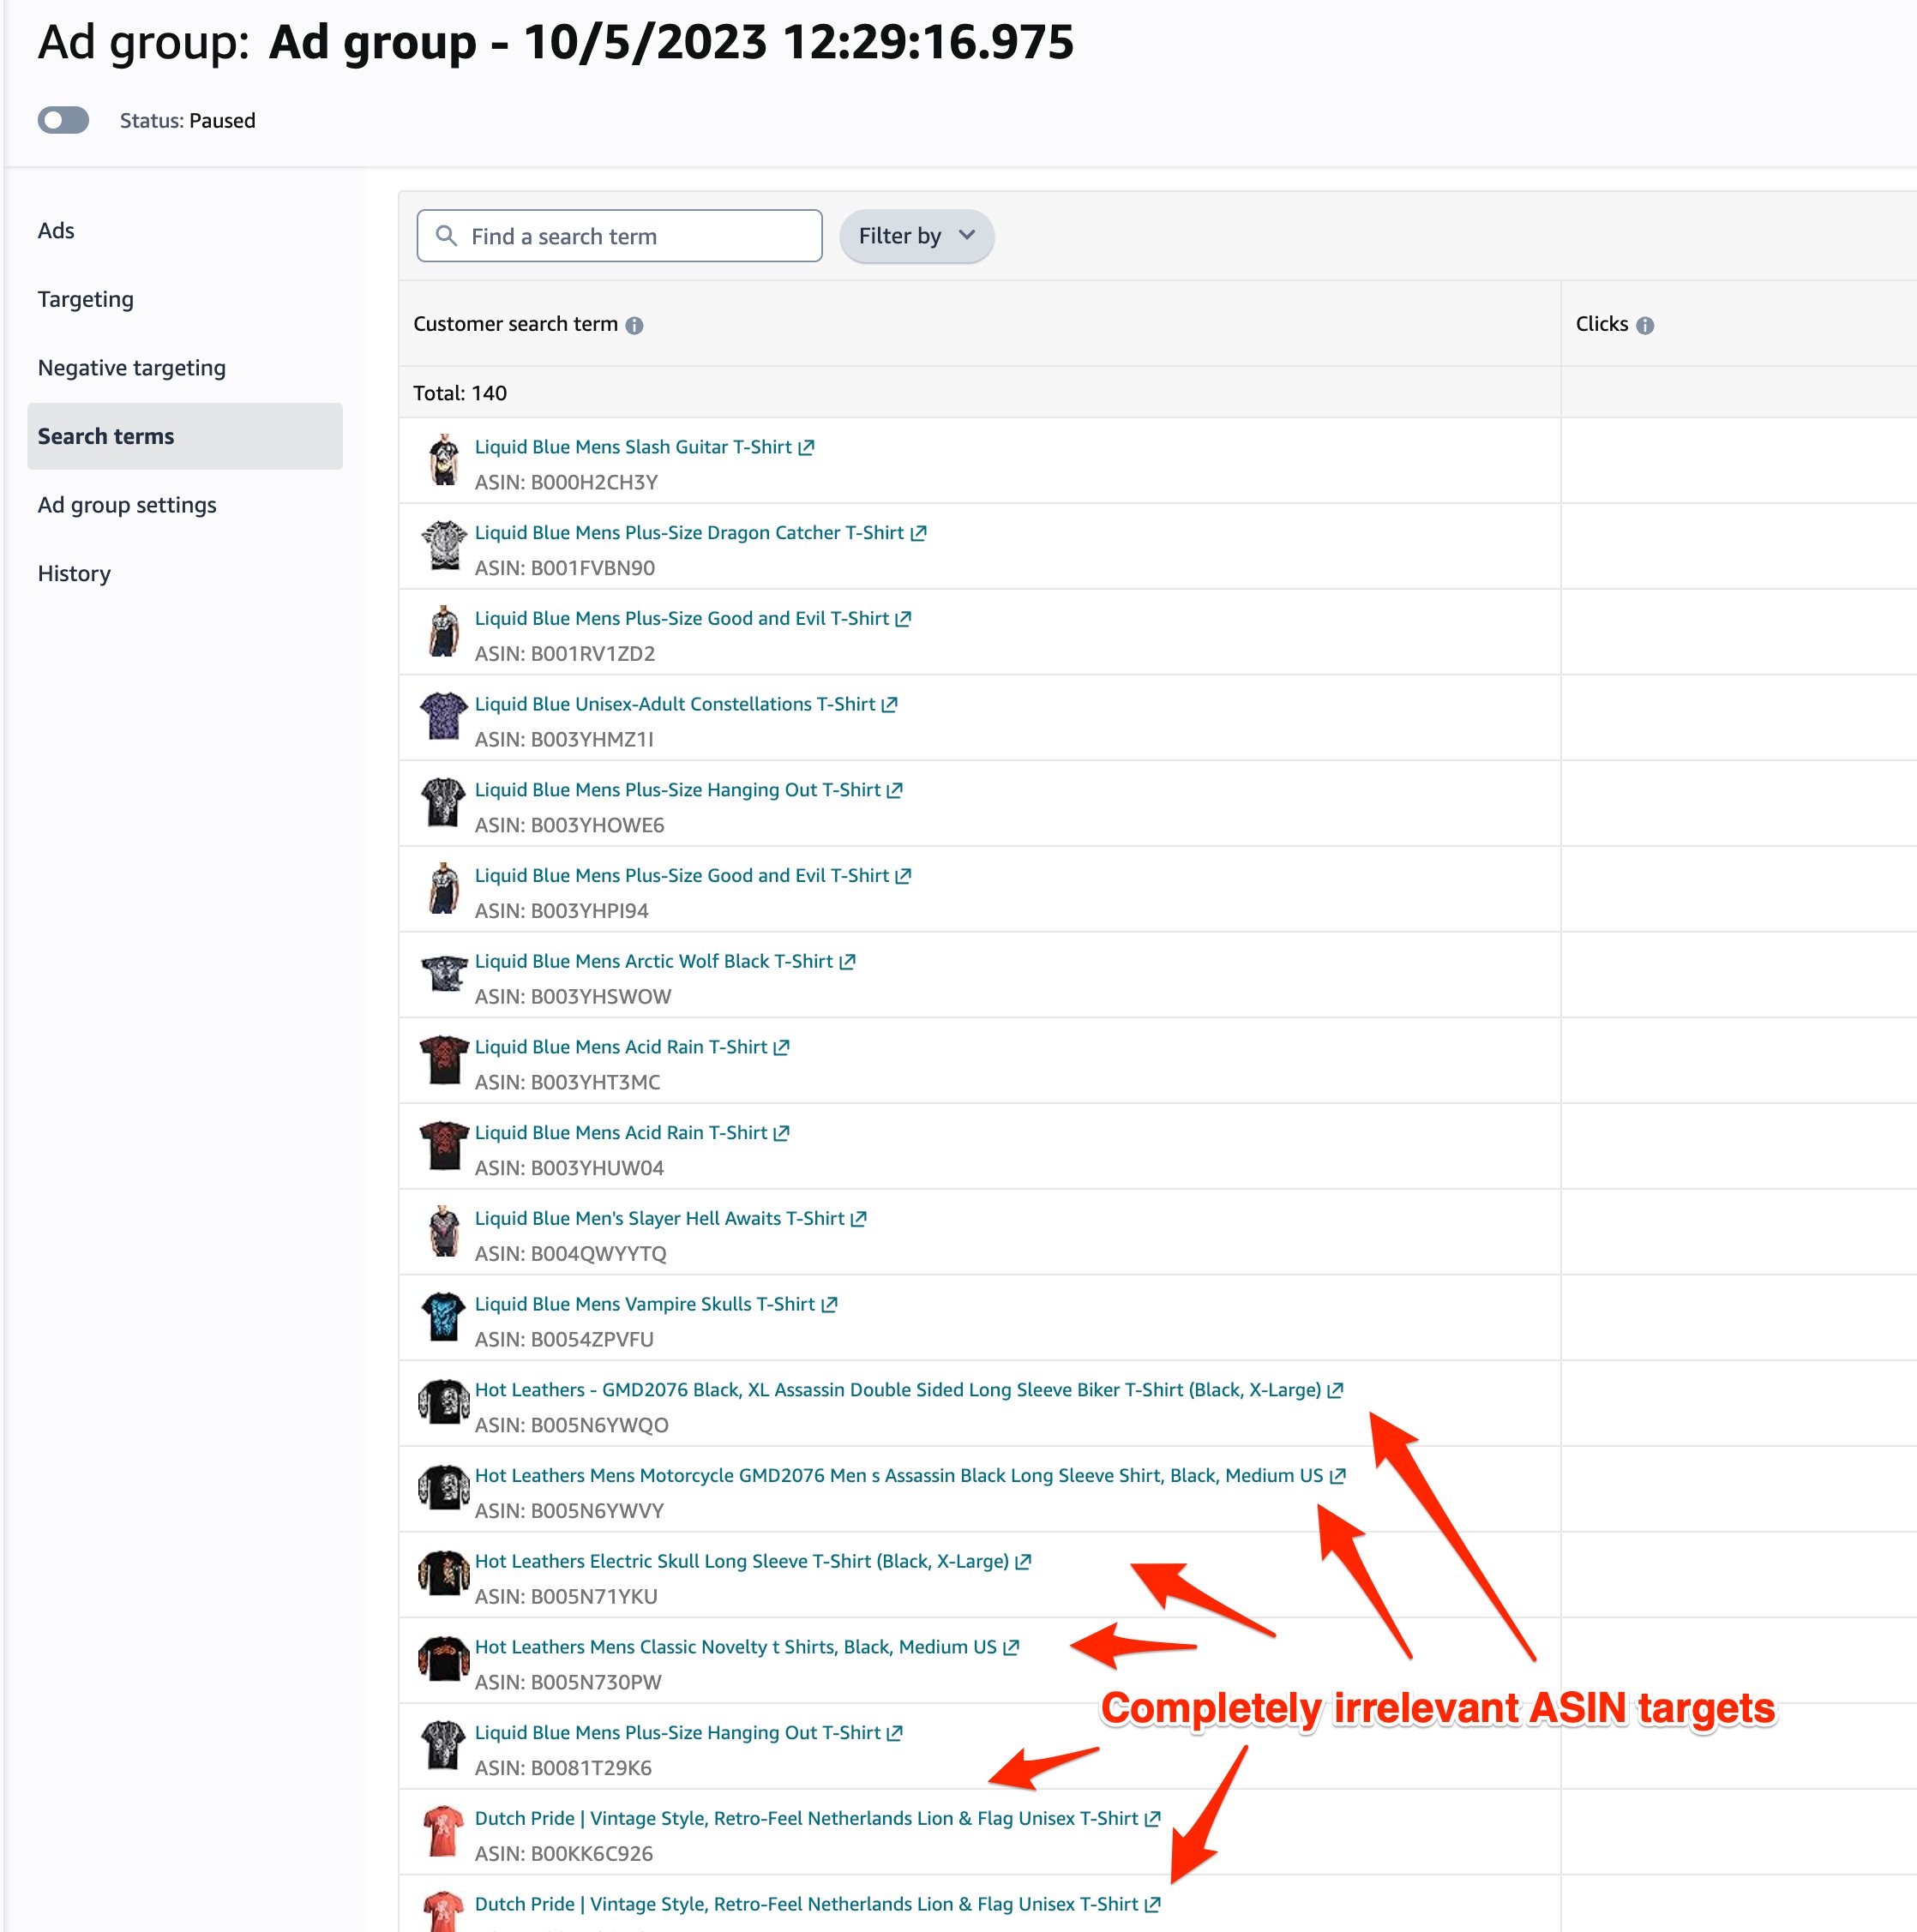Image resolution: width=1917 pixels, height=1932 pixels.
Task: Open Liquid Blue Mens Slash Guitar T-Shirt link
Action: point(633,447)
